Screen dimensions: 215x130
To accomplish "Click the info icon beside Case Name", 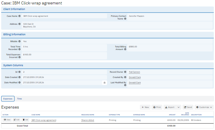I will [x=20, y=16].
